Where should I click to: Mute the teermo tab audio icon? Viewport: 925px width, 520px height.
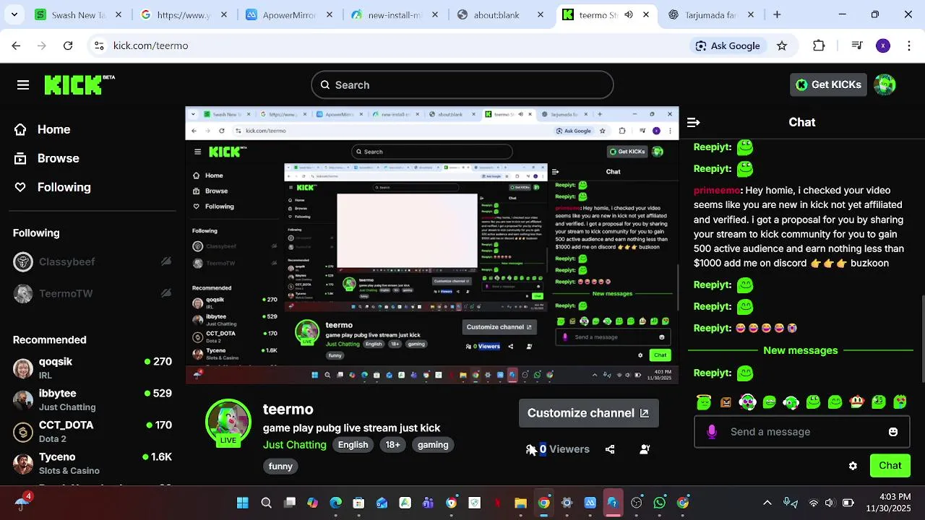629,14
